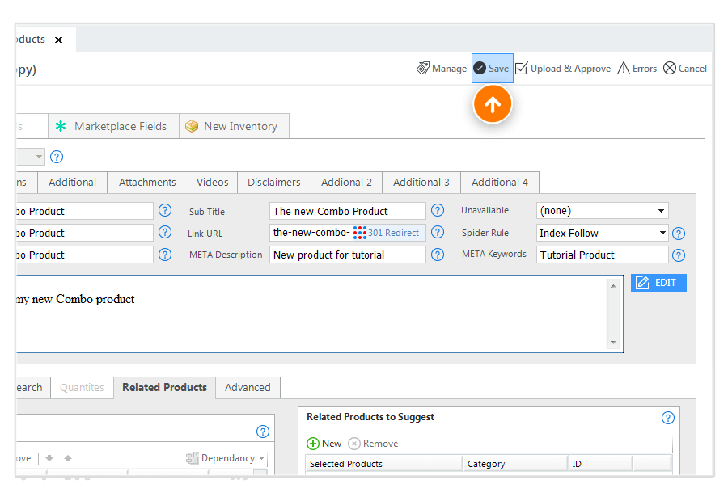728x501 pixels.
Task: Click the ID column header
Action: pyautogui.click(x=600, y=464)
